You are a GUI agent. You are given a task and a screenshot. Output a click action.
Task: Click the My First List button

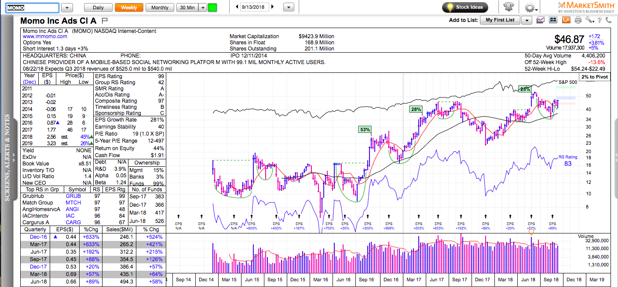(500, 20)
